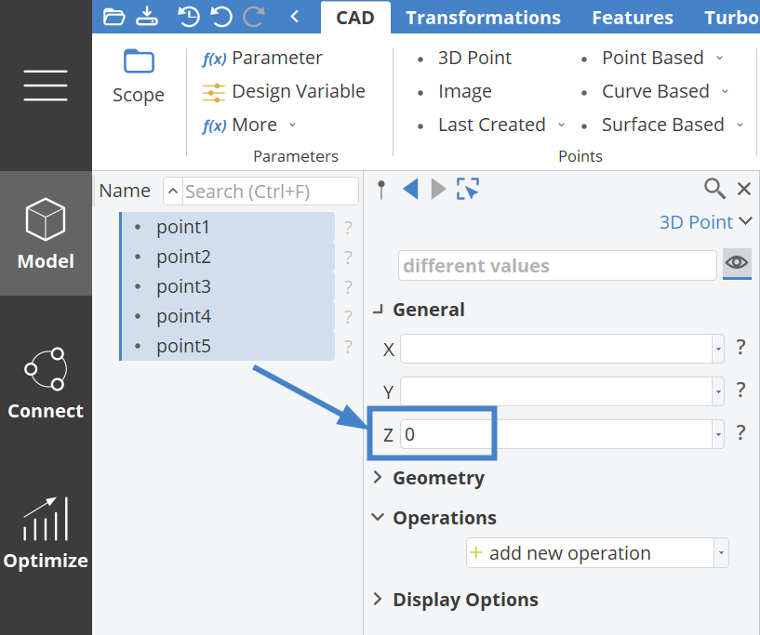The width and height of the screenshot is (760, 635).
Task: Open help for X attribute
Action: click(740, 348)
